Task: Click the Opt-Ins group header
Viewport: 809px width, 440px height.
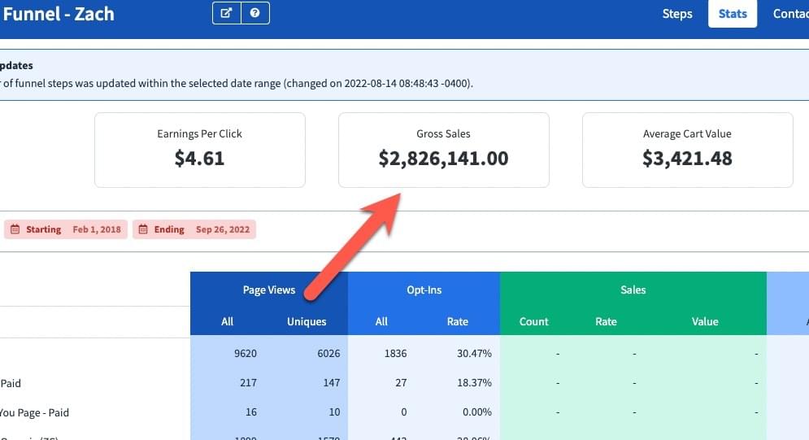Action: click(424, 290)
